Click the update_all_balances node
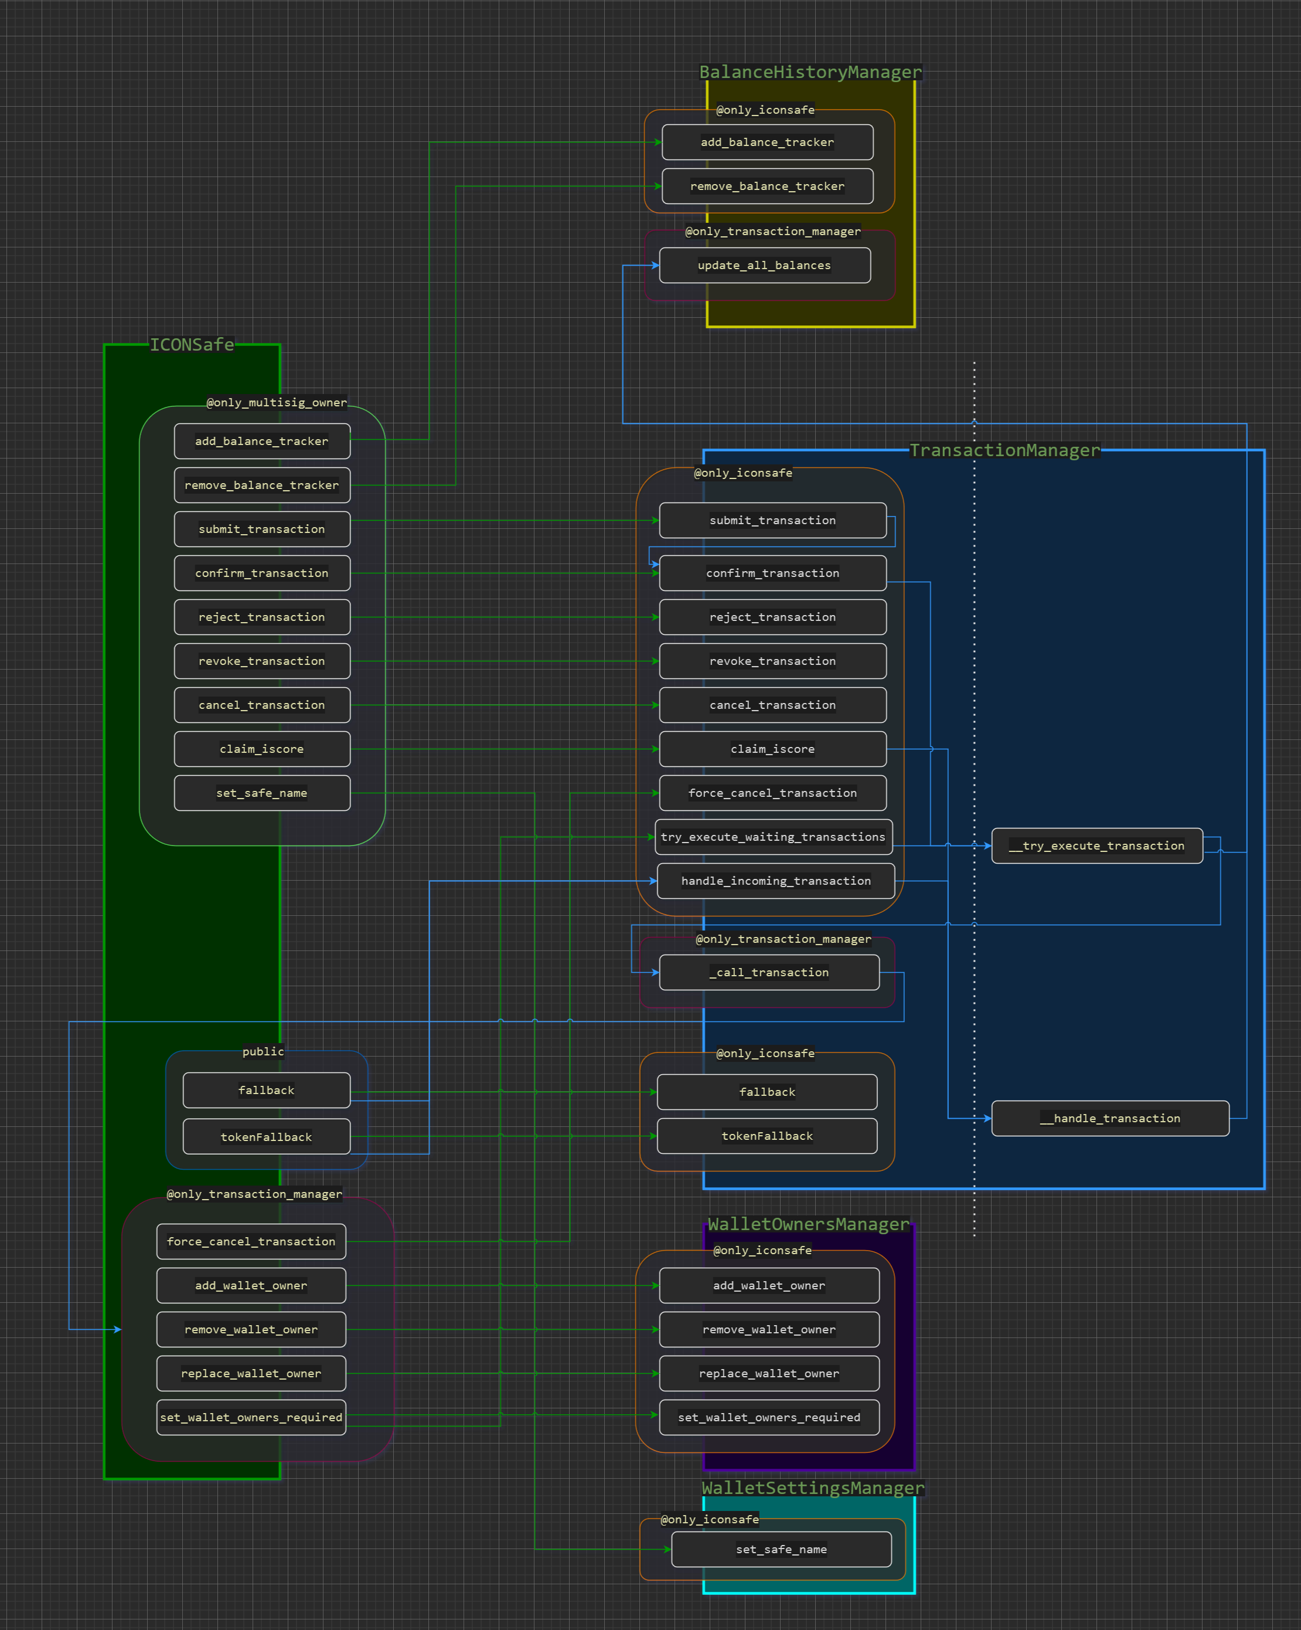Screen dimensions: 1301x1630 click(x=765, y=266)
